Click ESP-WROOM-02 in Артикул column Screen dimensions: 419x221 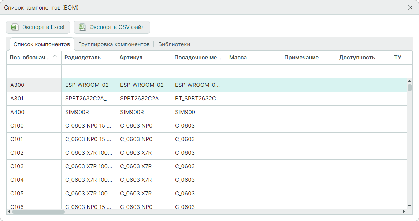[x=144, y=85]
